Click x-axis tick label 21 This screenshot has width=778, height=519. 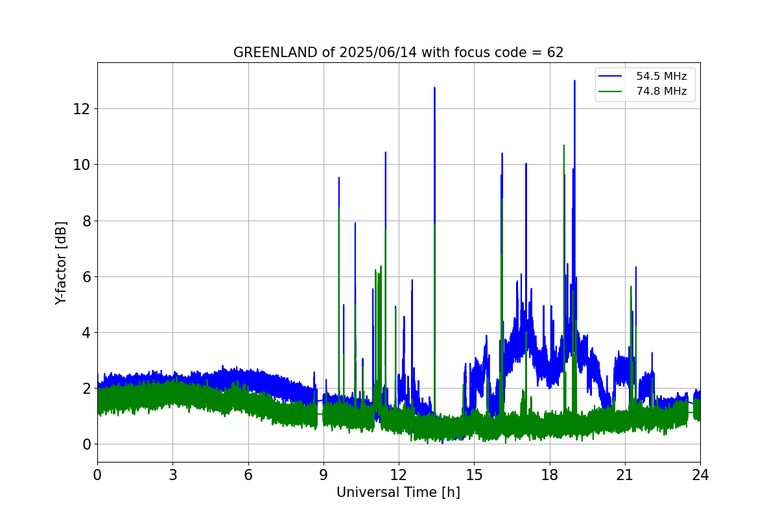(x=625, y=475)
